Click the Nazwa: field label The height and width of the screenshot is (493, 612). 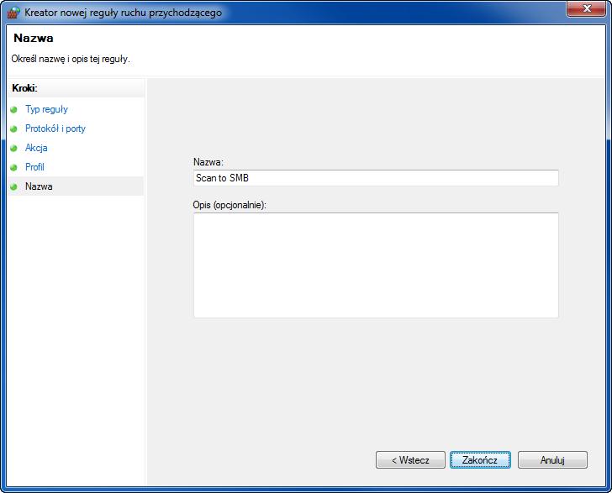[208, 162]
